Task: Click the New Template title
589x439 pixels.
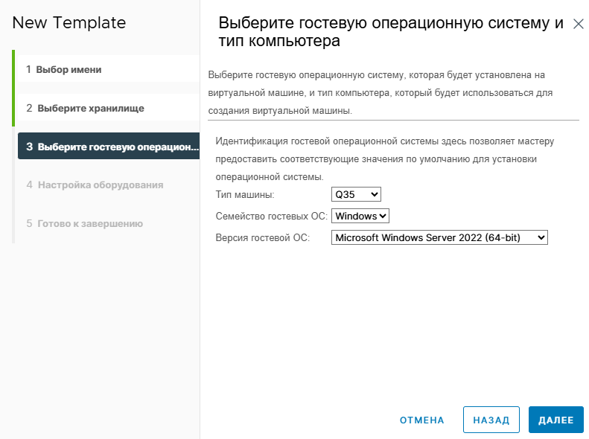Action: [69, 22]
